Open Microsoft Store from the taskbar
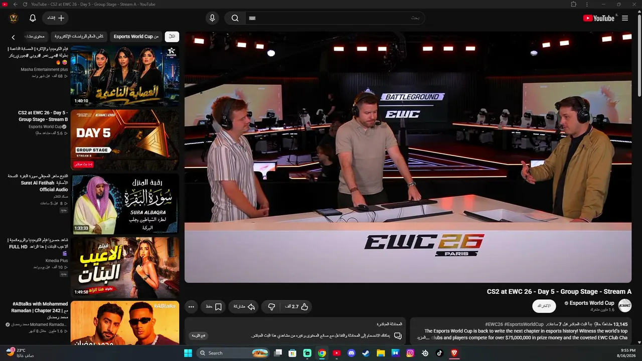Viewport: 642px width, 361px height. tap(292, 353)
